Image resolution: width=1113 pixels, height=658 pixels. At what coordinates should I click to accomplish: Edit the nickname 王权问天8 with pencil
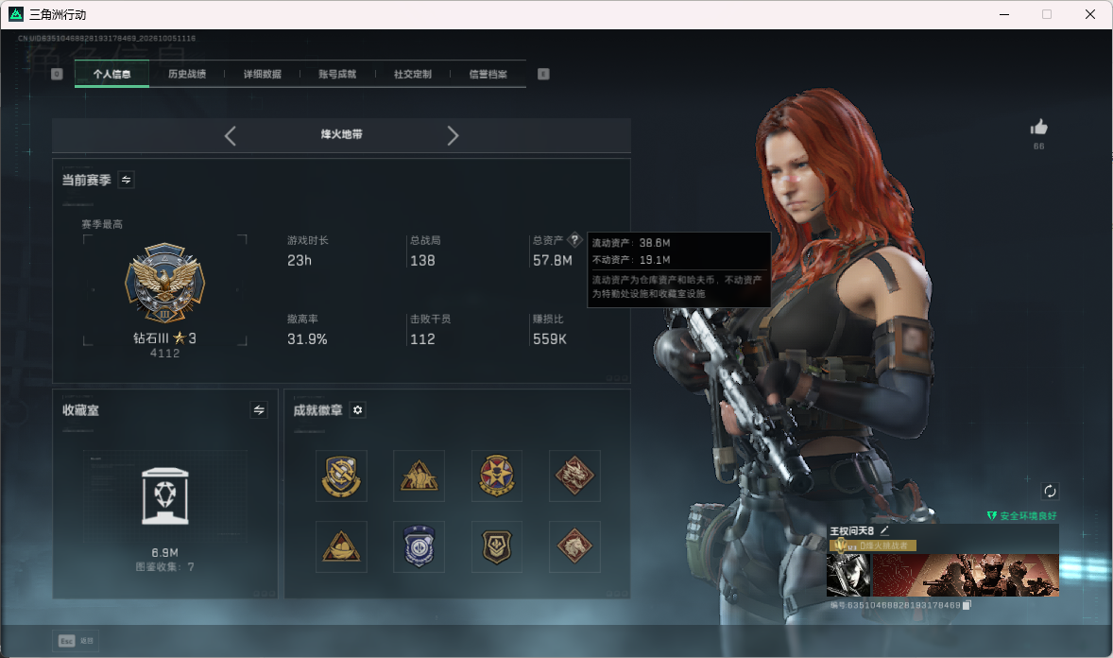pos(884,530)
